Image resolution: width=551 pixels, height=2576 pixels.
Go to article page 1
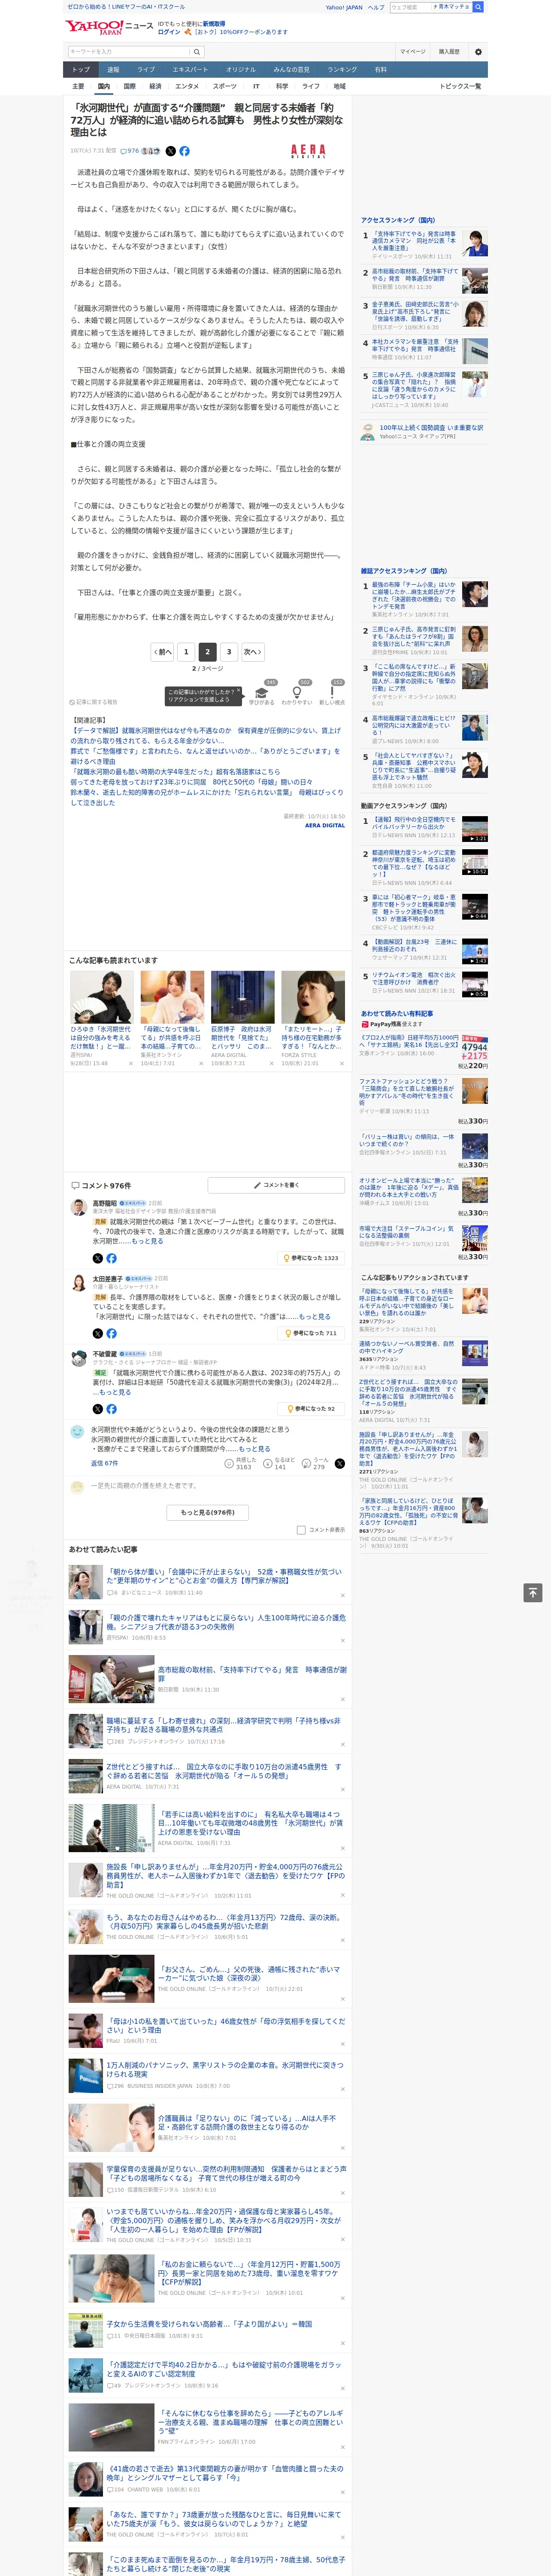186,652
